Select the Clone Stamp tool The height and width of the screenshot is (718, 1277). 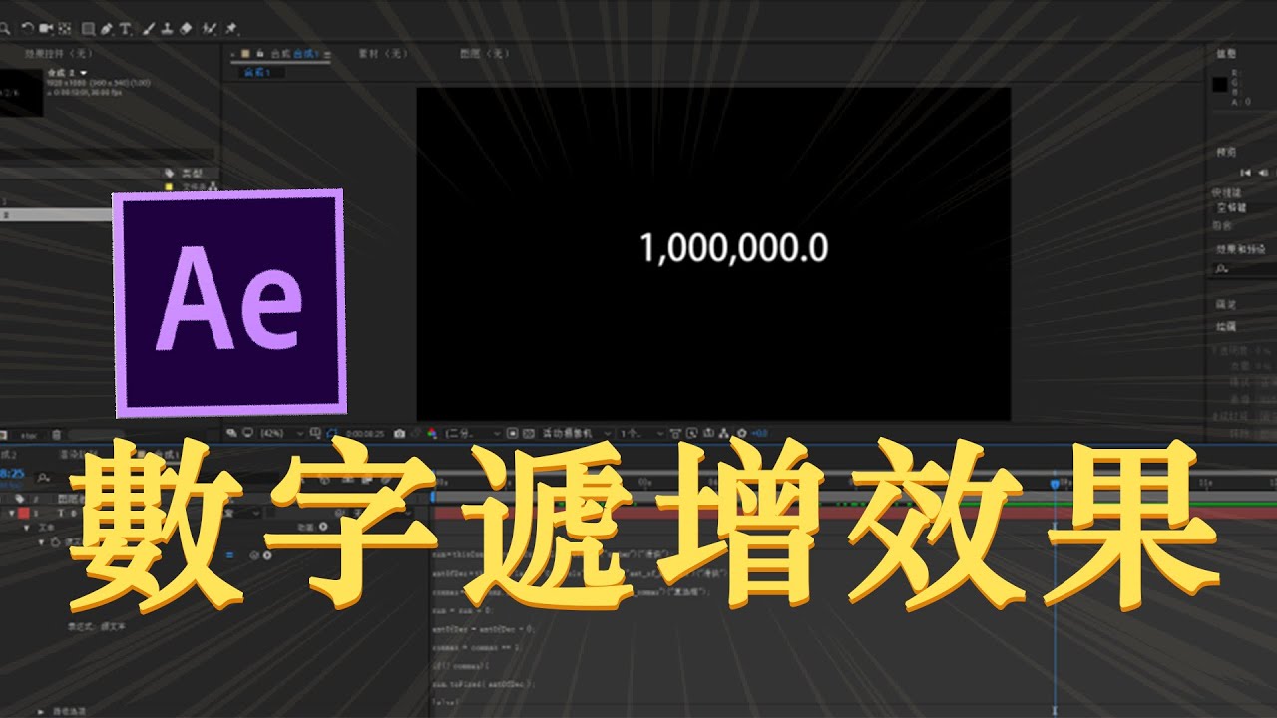(167, 28)
